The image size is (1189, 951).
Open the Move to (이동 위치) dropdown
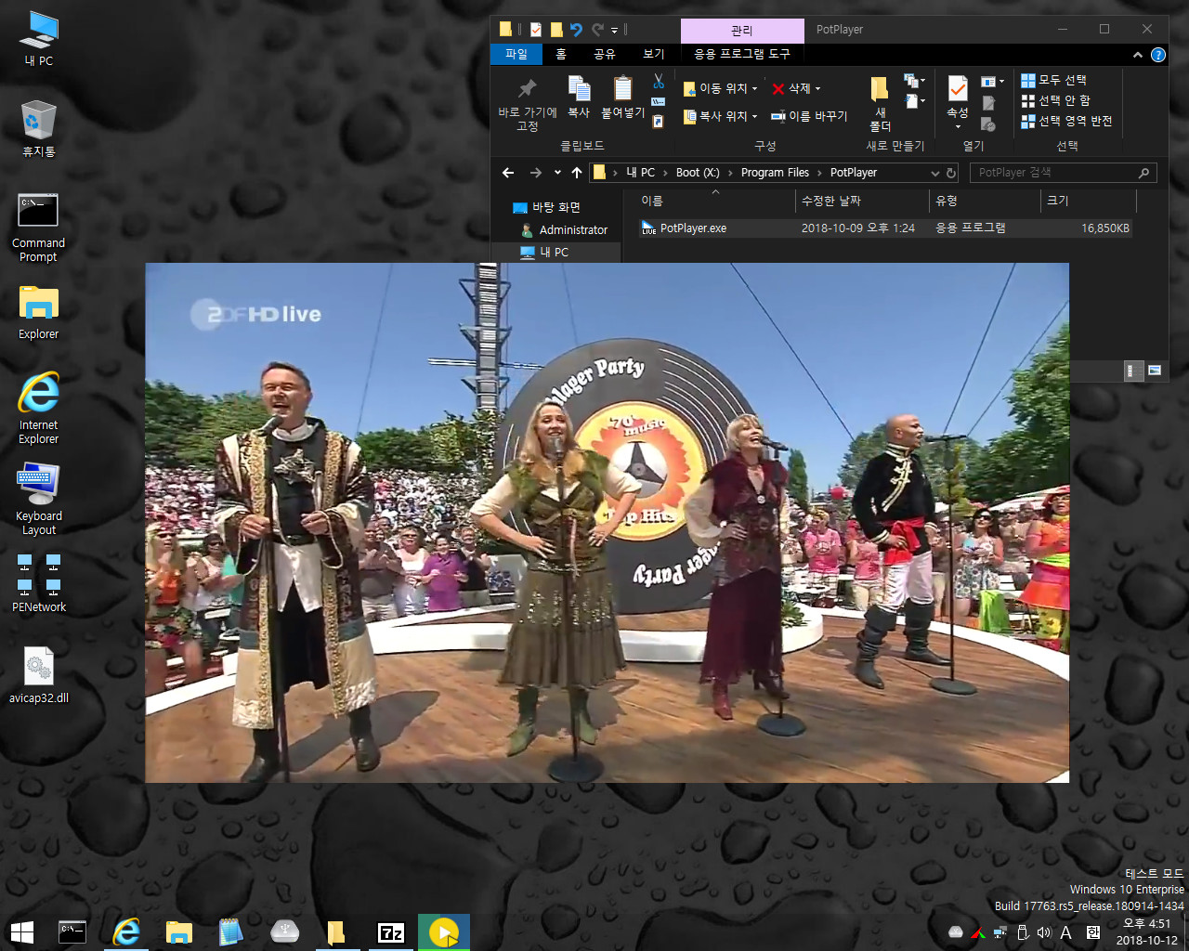click(x=721, y=88)
